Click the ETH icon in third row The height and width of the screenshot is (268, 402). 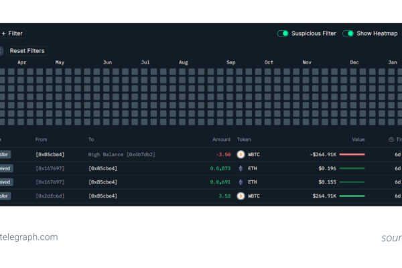[241, 182]
